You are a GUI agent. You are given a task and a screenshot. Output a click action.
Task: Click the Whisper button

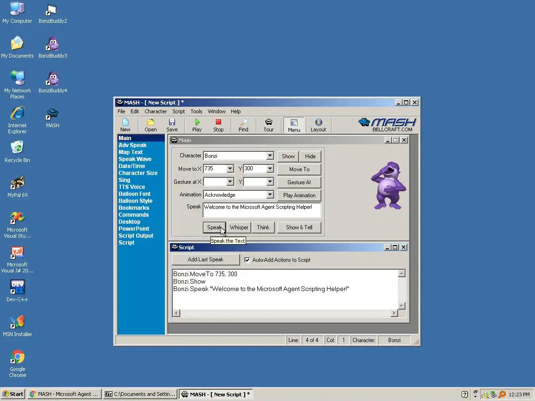(x=239, y=227)
